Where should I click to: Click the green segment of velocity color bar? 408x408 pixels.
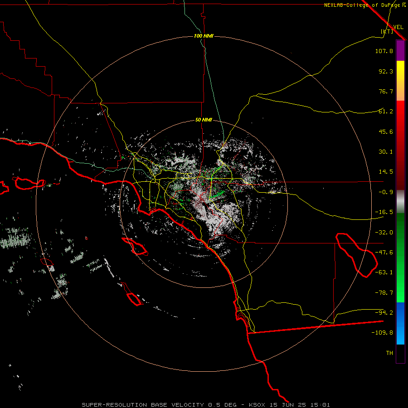pos(400,257)
